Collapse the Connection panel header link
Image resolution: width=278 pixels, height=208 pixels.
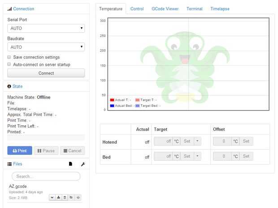24,9
